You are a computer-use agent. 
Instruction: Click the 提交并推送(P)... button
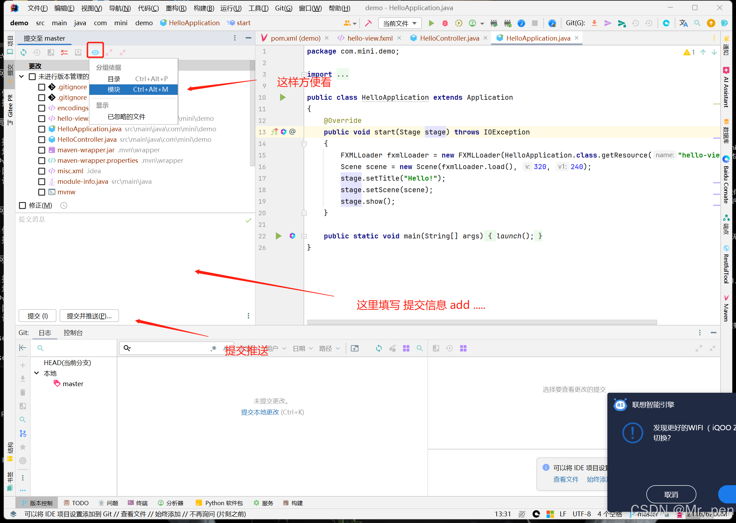(89, 316)
